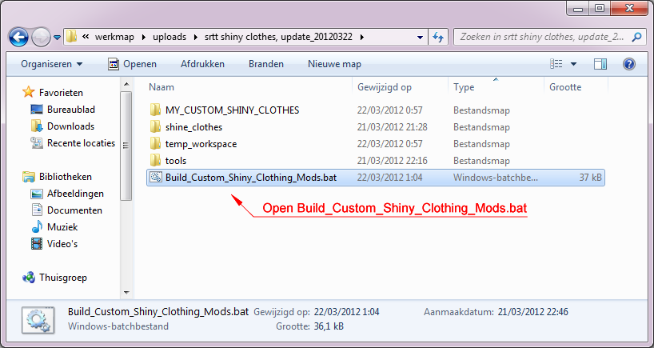Toggle the preview pane button

click(x=600, y=64)
